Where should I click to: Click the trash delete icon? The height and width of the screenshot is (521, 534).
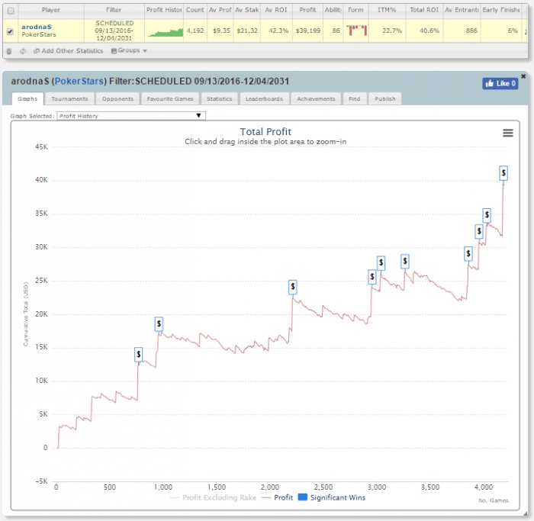(x=8, y=50)
